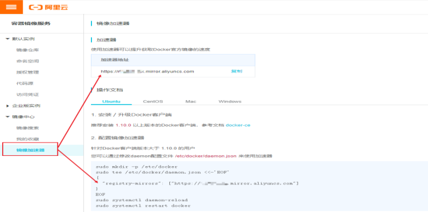
Task: Expand the 企业版实例 section
Action: (x=8, y=106)
